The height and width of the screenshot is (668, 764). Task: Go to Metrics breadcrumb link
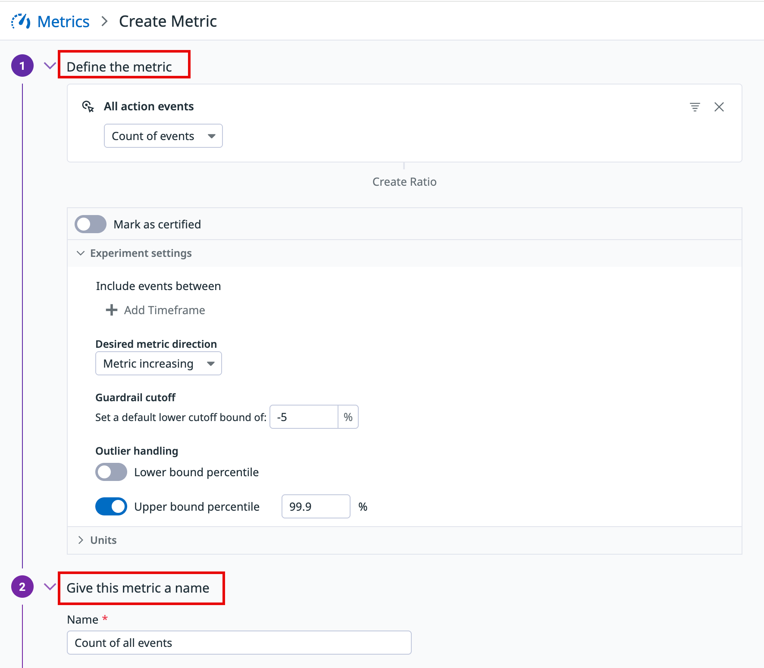[63, 22]
